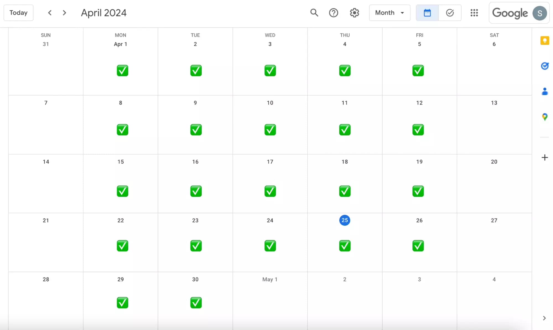Open the check mark event on April 30
553x330 pixels.
click(x=196, y=303)
